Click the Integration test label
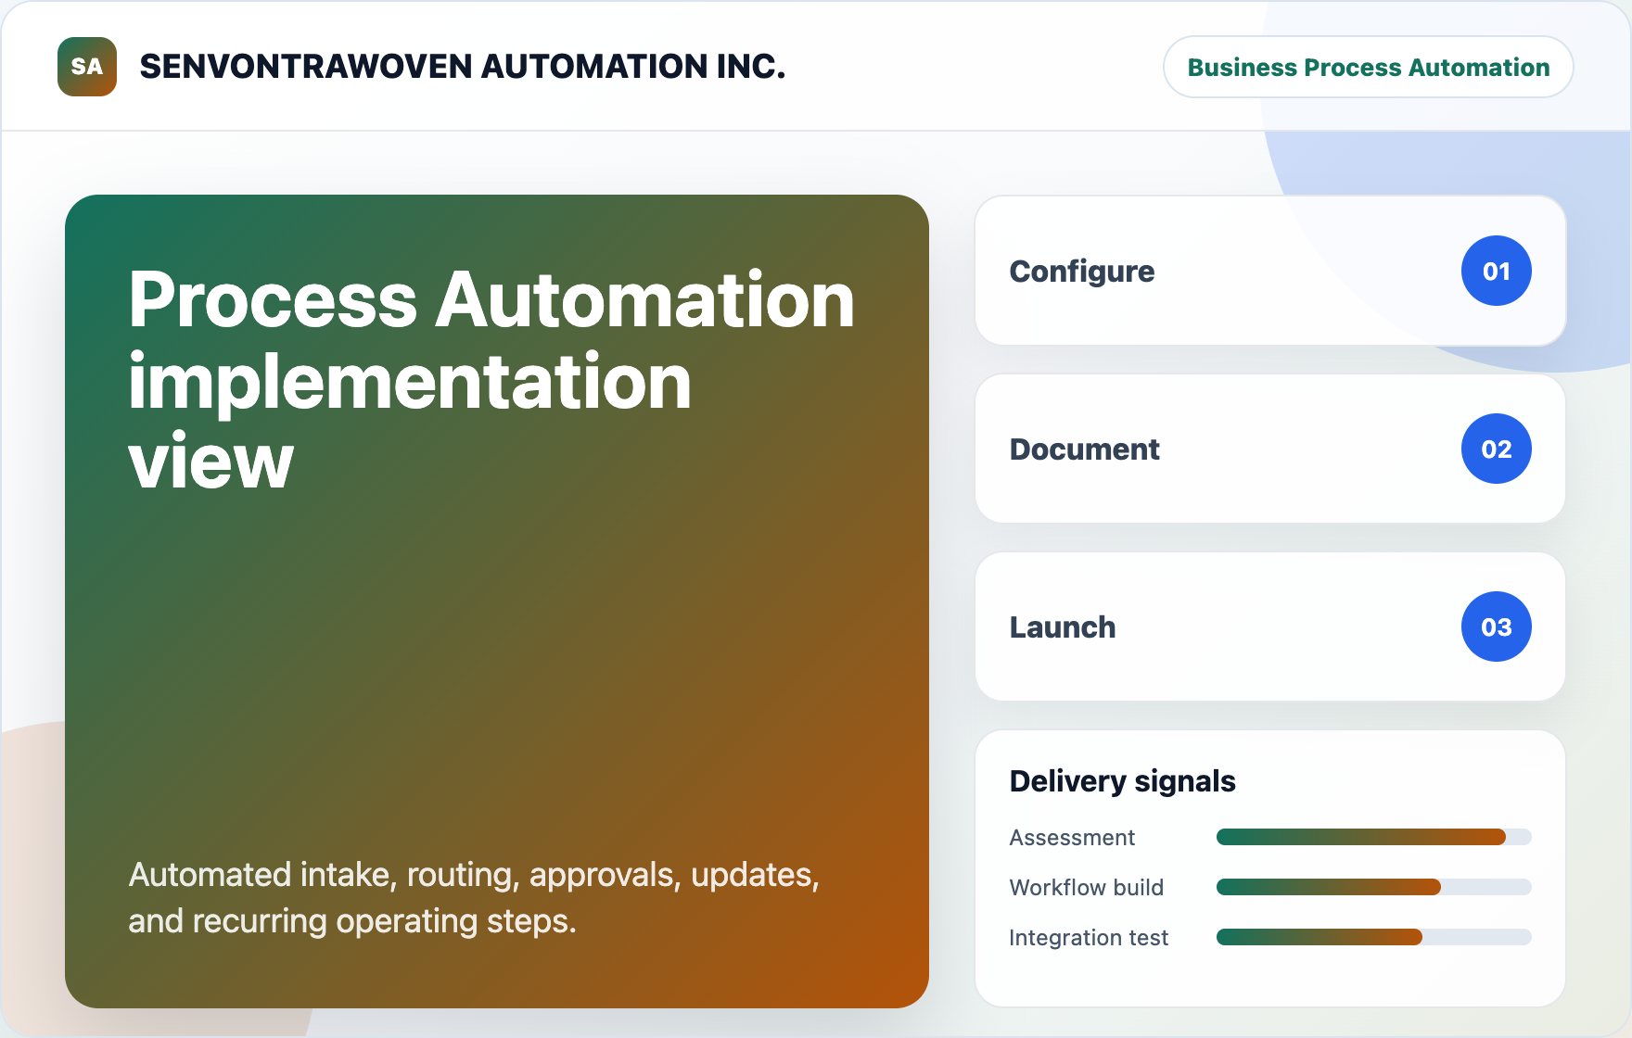Viewport: 1632px width, 1038px height. [x=1089, y=937]
